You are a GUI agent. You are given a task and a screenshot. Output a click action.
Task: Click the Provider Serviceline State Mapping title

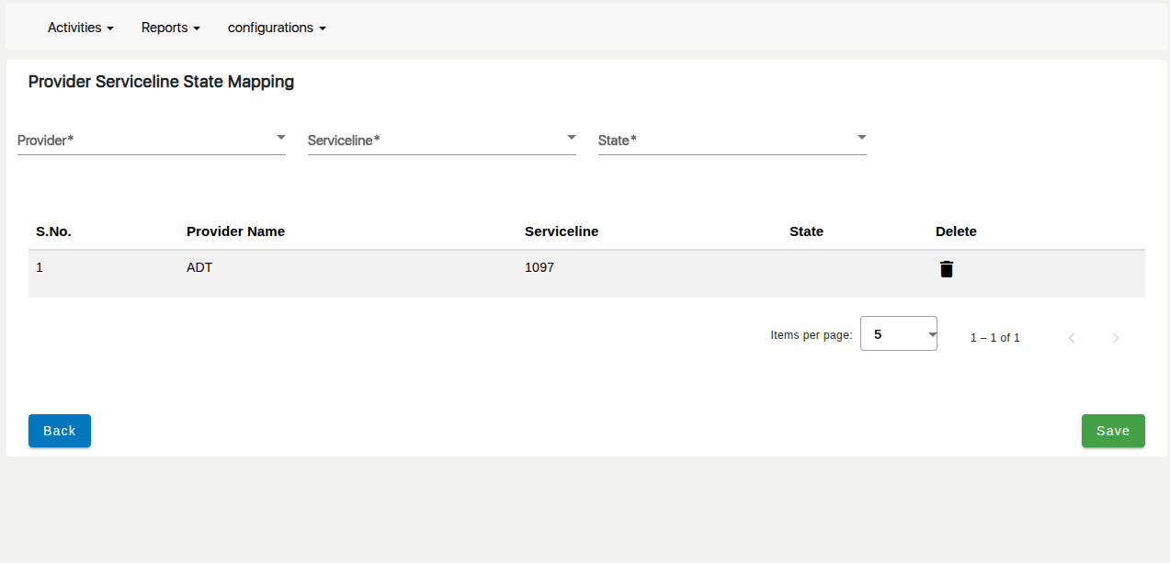[x=161, y=82]
